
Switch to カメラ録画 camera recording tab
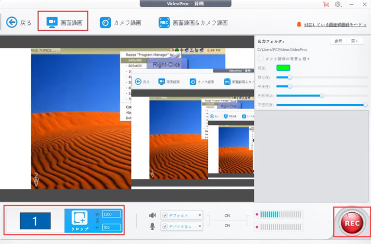[120, 23]
